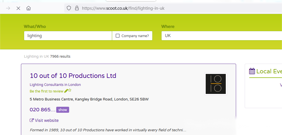Viewport: 282px width, 135px height.
Task: Click the browser forward arrow
Action: coord(8,8)
